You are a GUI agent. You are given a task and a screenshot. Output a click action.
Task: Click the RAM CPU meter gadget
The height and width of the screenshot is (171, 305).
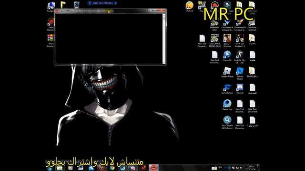[x=102, y=3]
